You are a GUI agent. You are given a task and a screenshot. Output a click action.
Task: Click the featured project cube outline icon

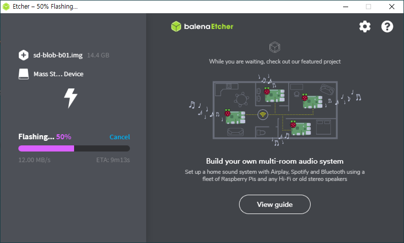(275, 47)
